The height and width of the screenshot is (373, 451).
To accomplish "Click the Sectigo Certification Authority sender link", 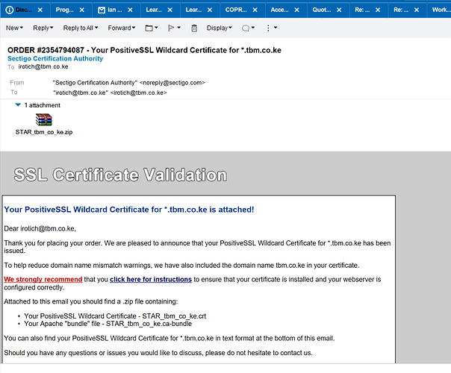I will pyautogui.click(x=55, y=59).
